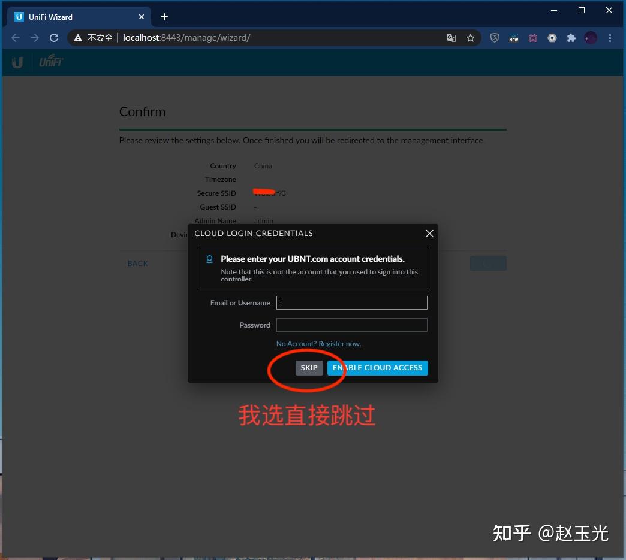This screenshot has width=626, height=560.
Task: Click the BACK link on wizard
Action: 138,264
